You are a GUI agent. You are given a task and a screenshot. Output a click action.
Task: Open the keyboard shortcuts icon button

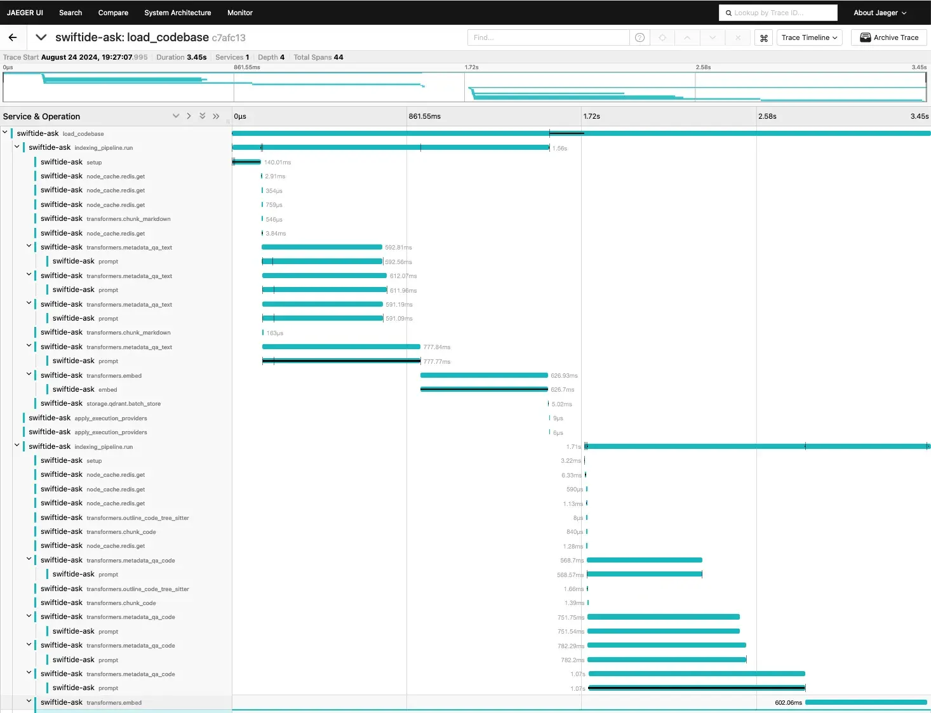pyautogui.click(x=764, y=38)
